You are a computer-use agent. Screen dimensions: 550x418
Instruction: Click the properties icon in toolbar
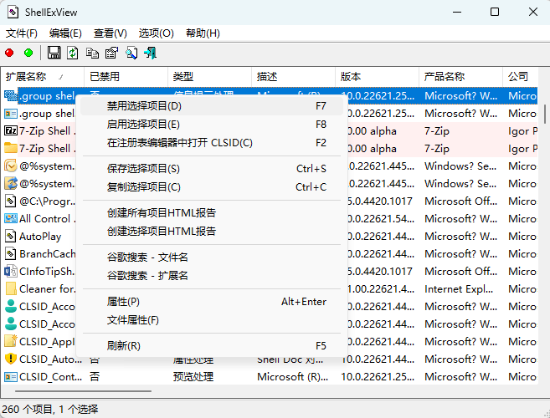tap(111, 54)
